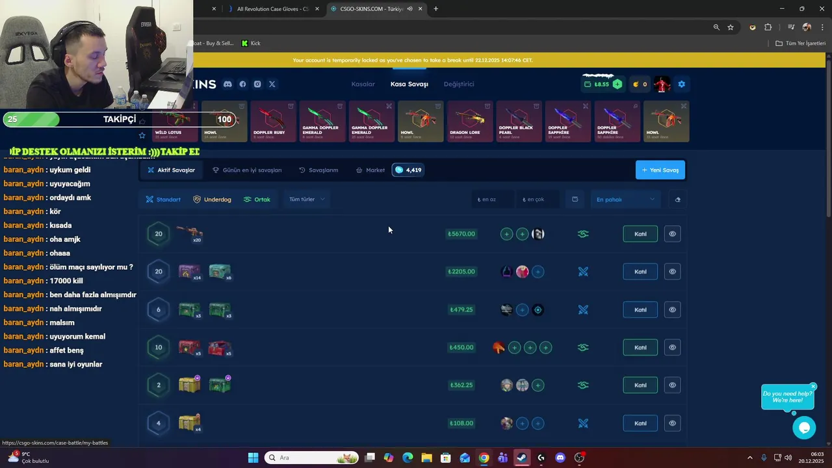Select the Günün en iyi savaşları tab
Image resolution: width=832 pixels, height=468 pixels.
pyautogui.click(x=247, y=170)
